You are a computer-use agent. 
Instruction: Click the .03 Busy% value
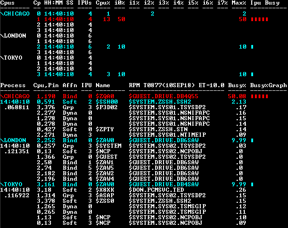tap(241, 146)
